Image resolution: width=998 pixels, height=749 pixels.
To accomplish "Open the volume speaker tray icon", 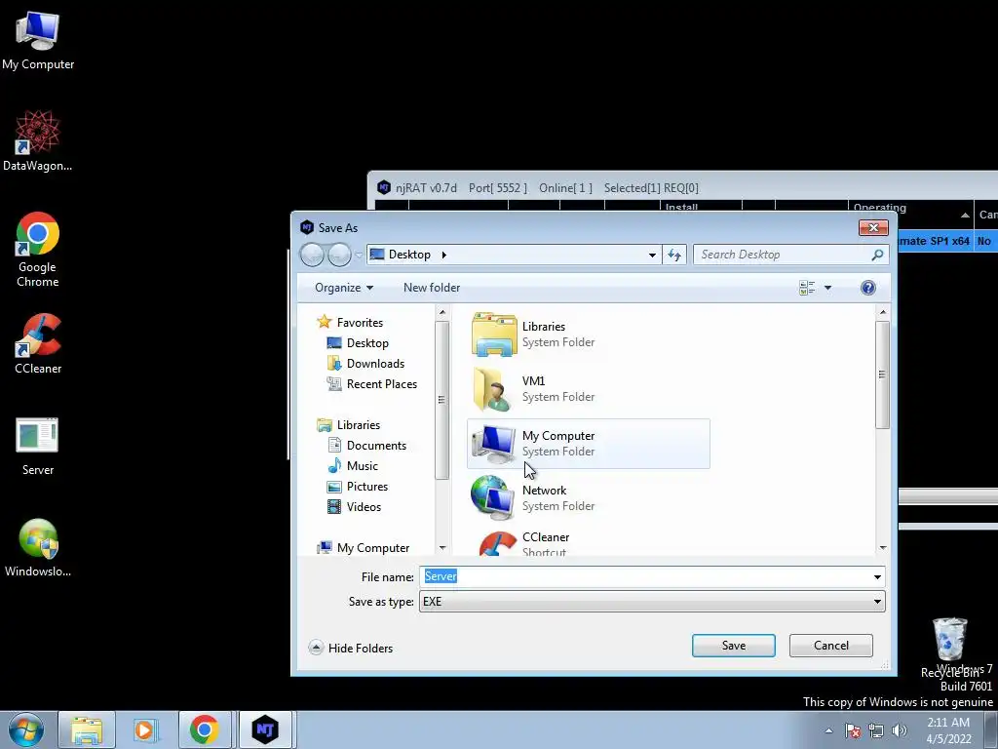I will (x=900, y=730).
